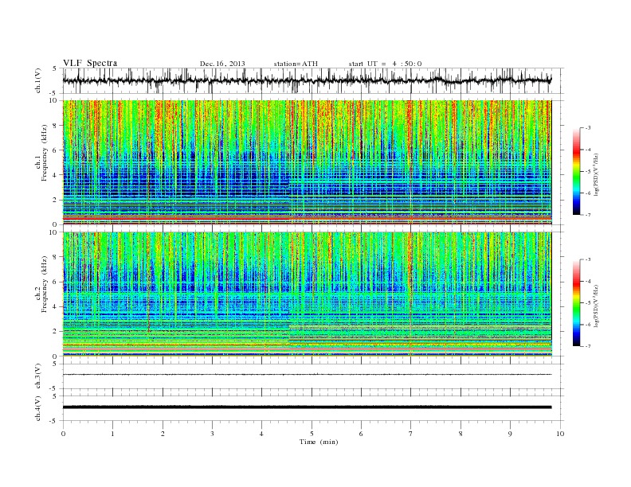Click the "3" tick on the time axis
This screenshot has height=487, width=631.
[212, 434]
